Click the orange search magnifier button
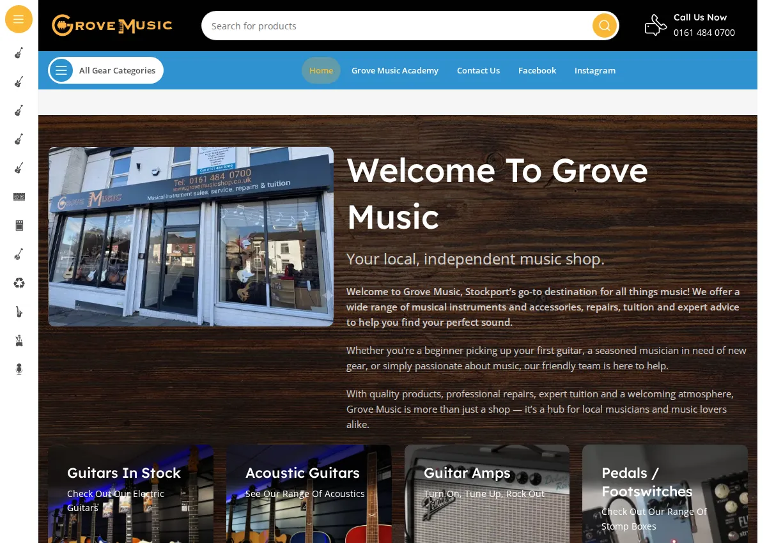Screen dimensions: 767x543 tap(604, 26)
